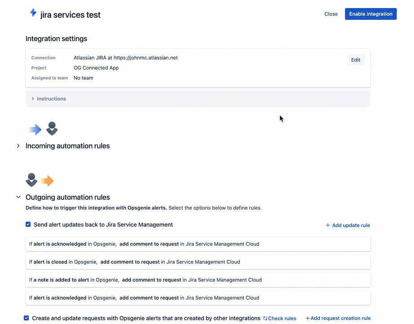Click the orange outgoing arrow icon
Viewport: 414px width, 324px height.
[x=47, y=181]
